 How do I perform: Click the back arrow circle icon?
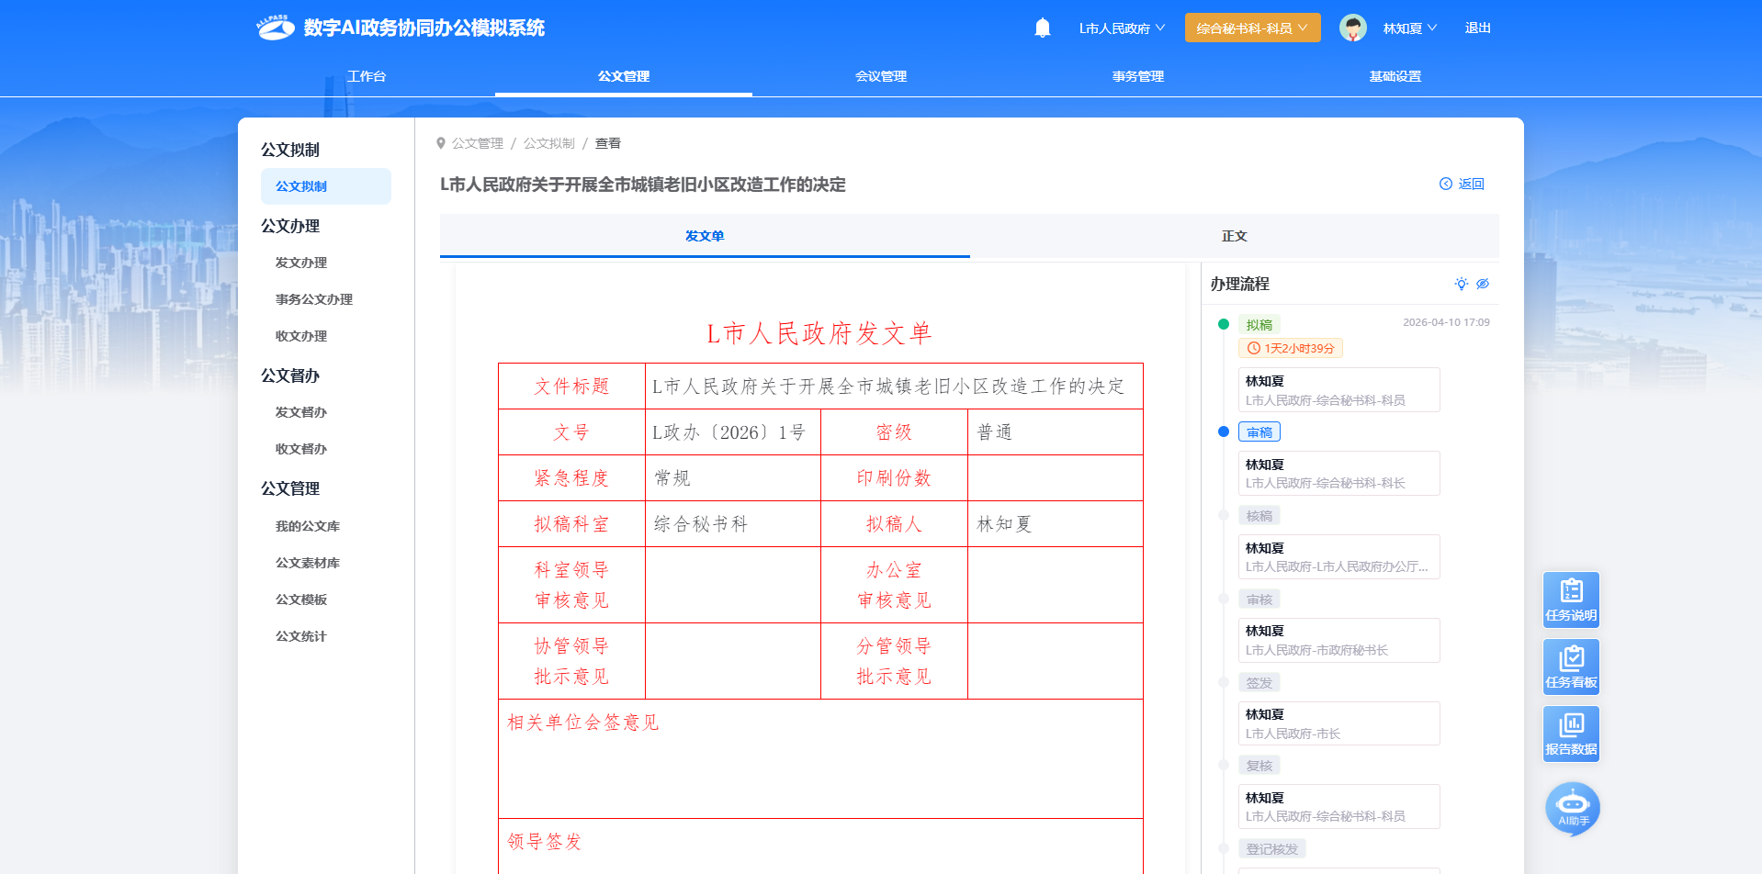pyautogui.click(x=1446, y=184)
